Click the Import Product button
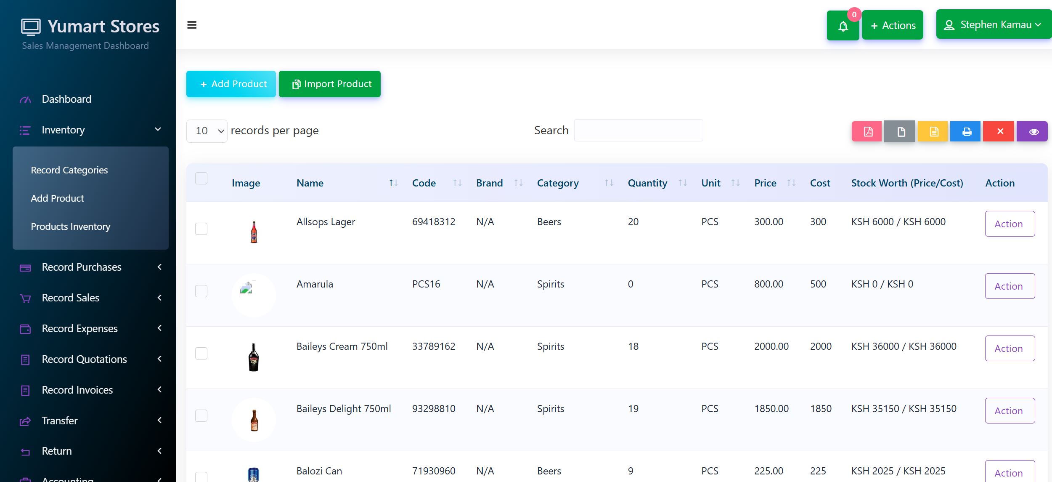 [330, 84]
